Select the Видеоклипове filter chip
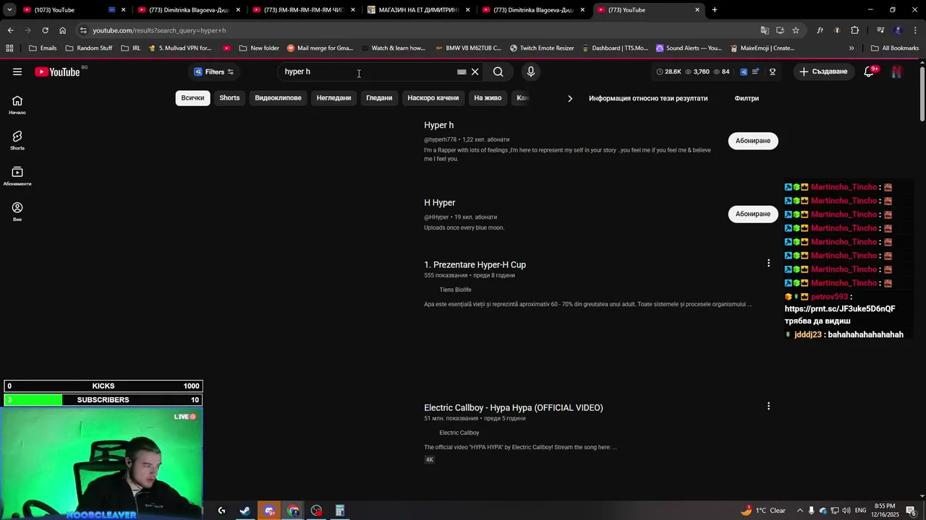 click(278, 98)
